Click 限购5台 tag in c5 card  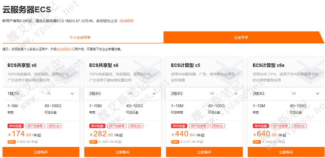pyautogui.click(x=218, y=126)
